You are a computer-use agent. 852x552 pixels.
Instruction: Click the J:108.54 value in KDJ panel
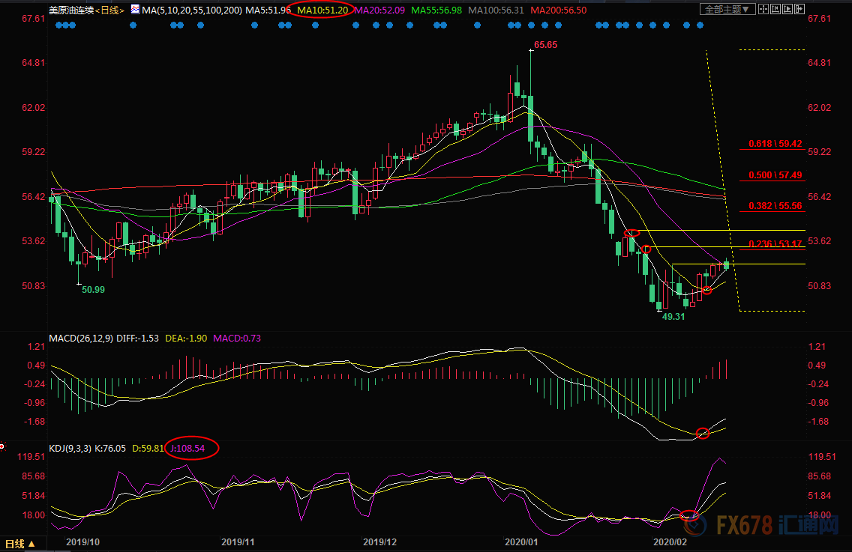(192, 449)
